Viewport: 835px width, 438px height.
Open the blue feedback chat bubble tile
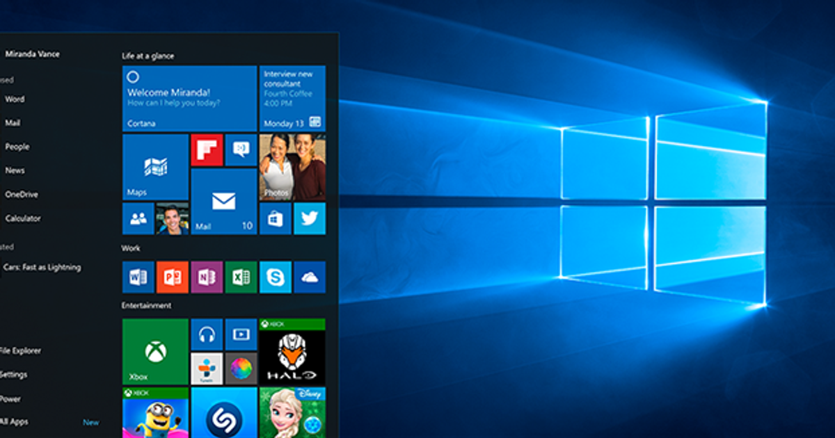click(241, 149)
